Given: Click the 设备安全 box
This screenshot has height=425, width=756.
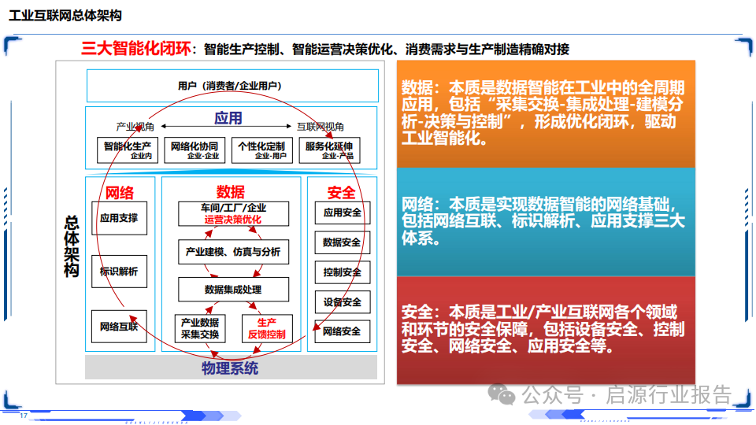Looking at the screenshot, I should [343, 302].
